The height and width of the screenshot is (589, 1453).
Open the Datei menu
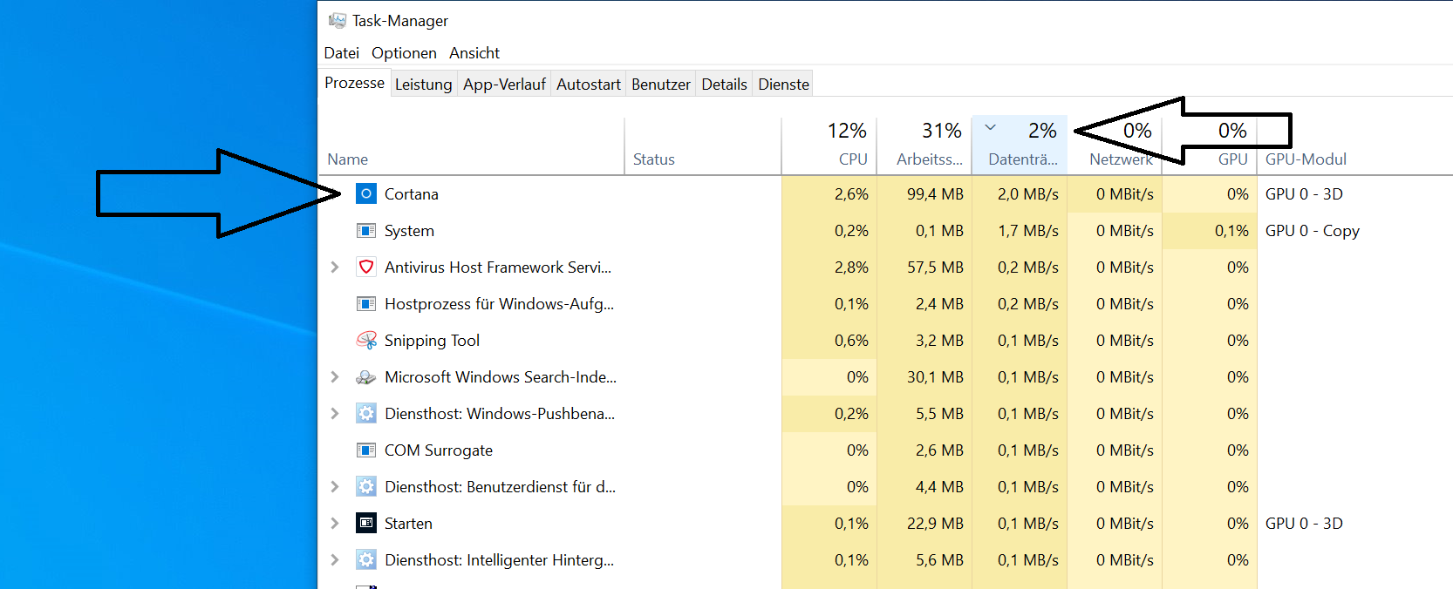[342, 53]
